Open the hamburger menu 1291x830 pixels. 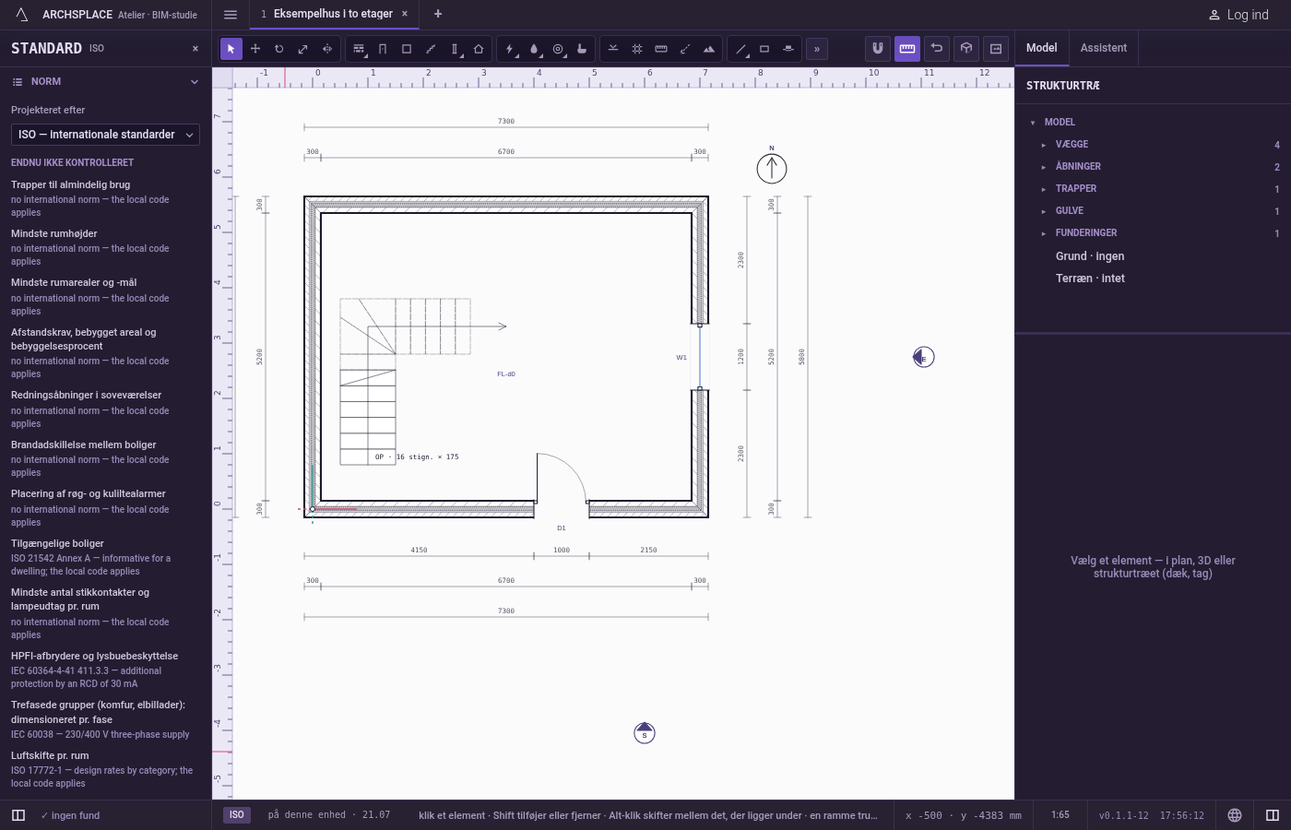(x=231, y=15)
